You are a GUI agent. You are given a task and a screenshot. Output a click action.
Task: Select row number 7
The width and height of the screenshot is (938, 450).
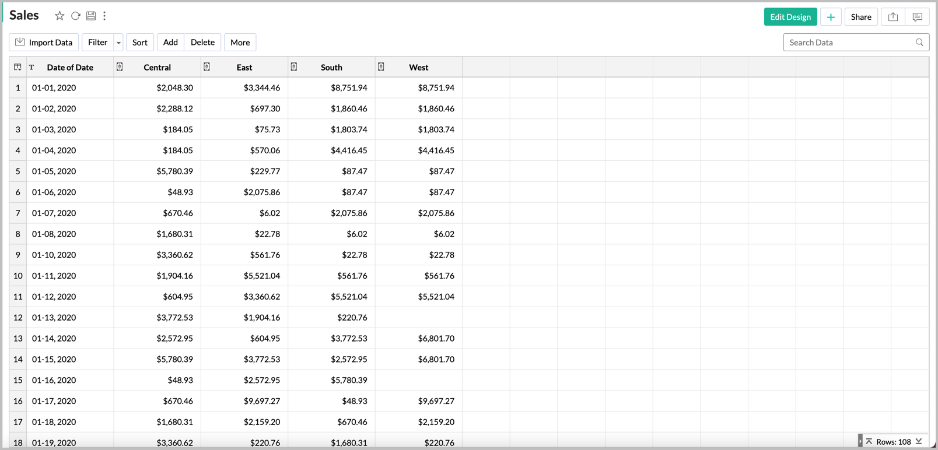coord(17,213)
